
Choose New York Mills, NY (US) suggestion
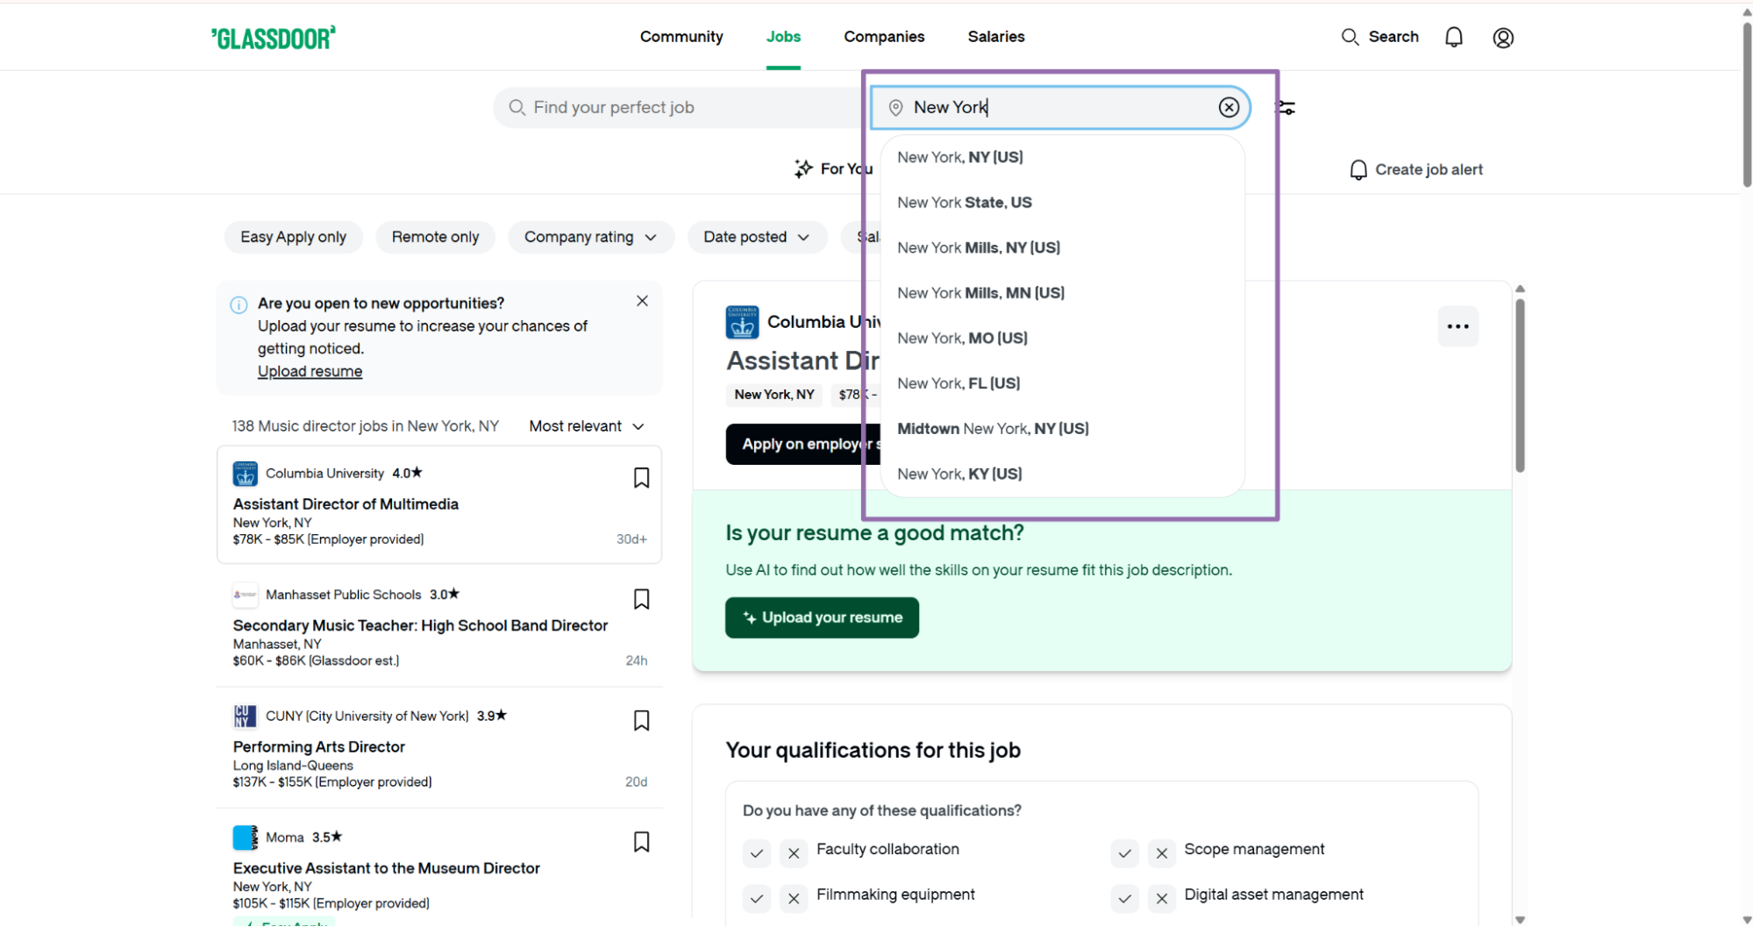[1062, 247]
